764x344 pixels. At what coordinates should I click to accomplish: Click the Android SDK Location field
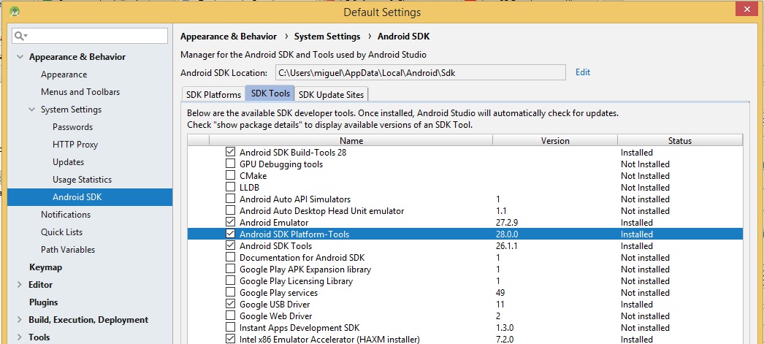tap(420, 72)
